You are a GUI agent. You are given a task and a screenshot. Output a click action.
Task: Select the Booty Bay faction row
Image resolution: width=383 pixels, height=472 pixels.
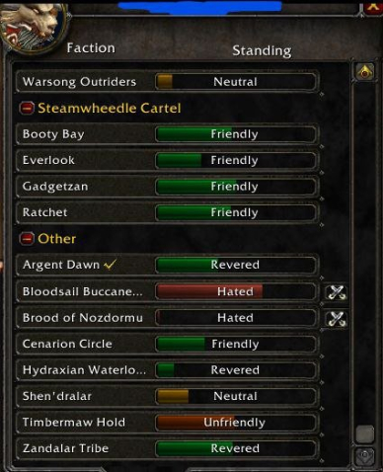[x=167, y=134]
